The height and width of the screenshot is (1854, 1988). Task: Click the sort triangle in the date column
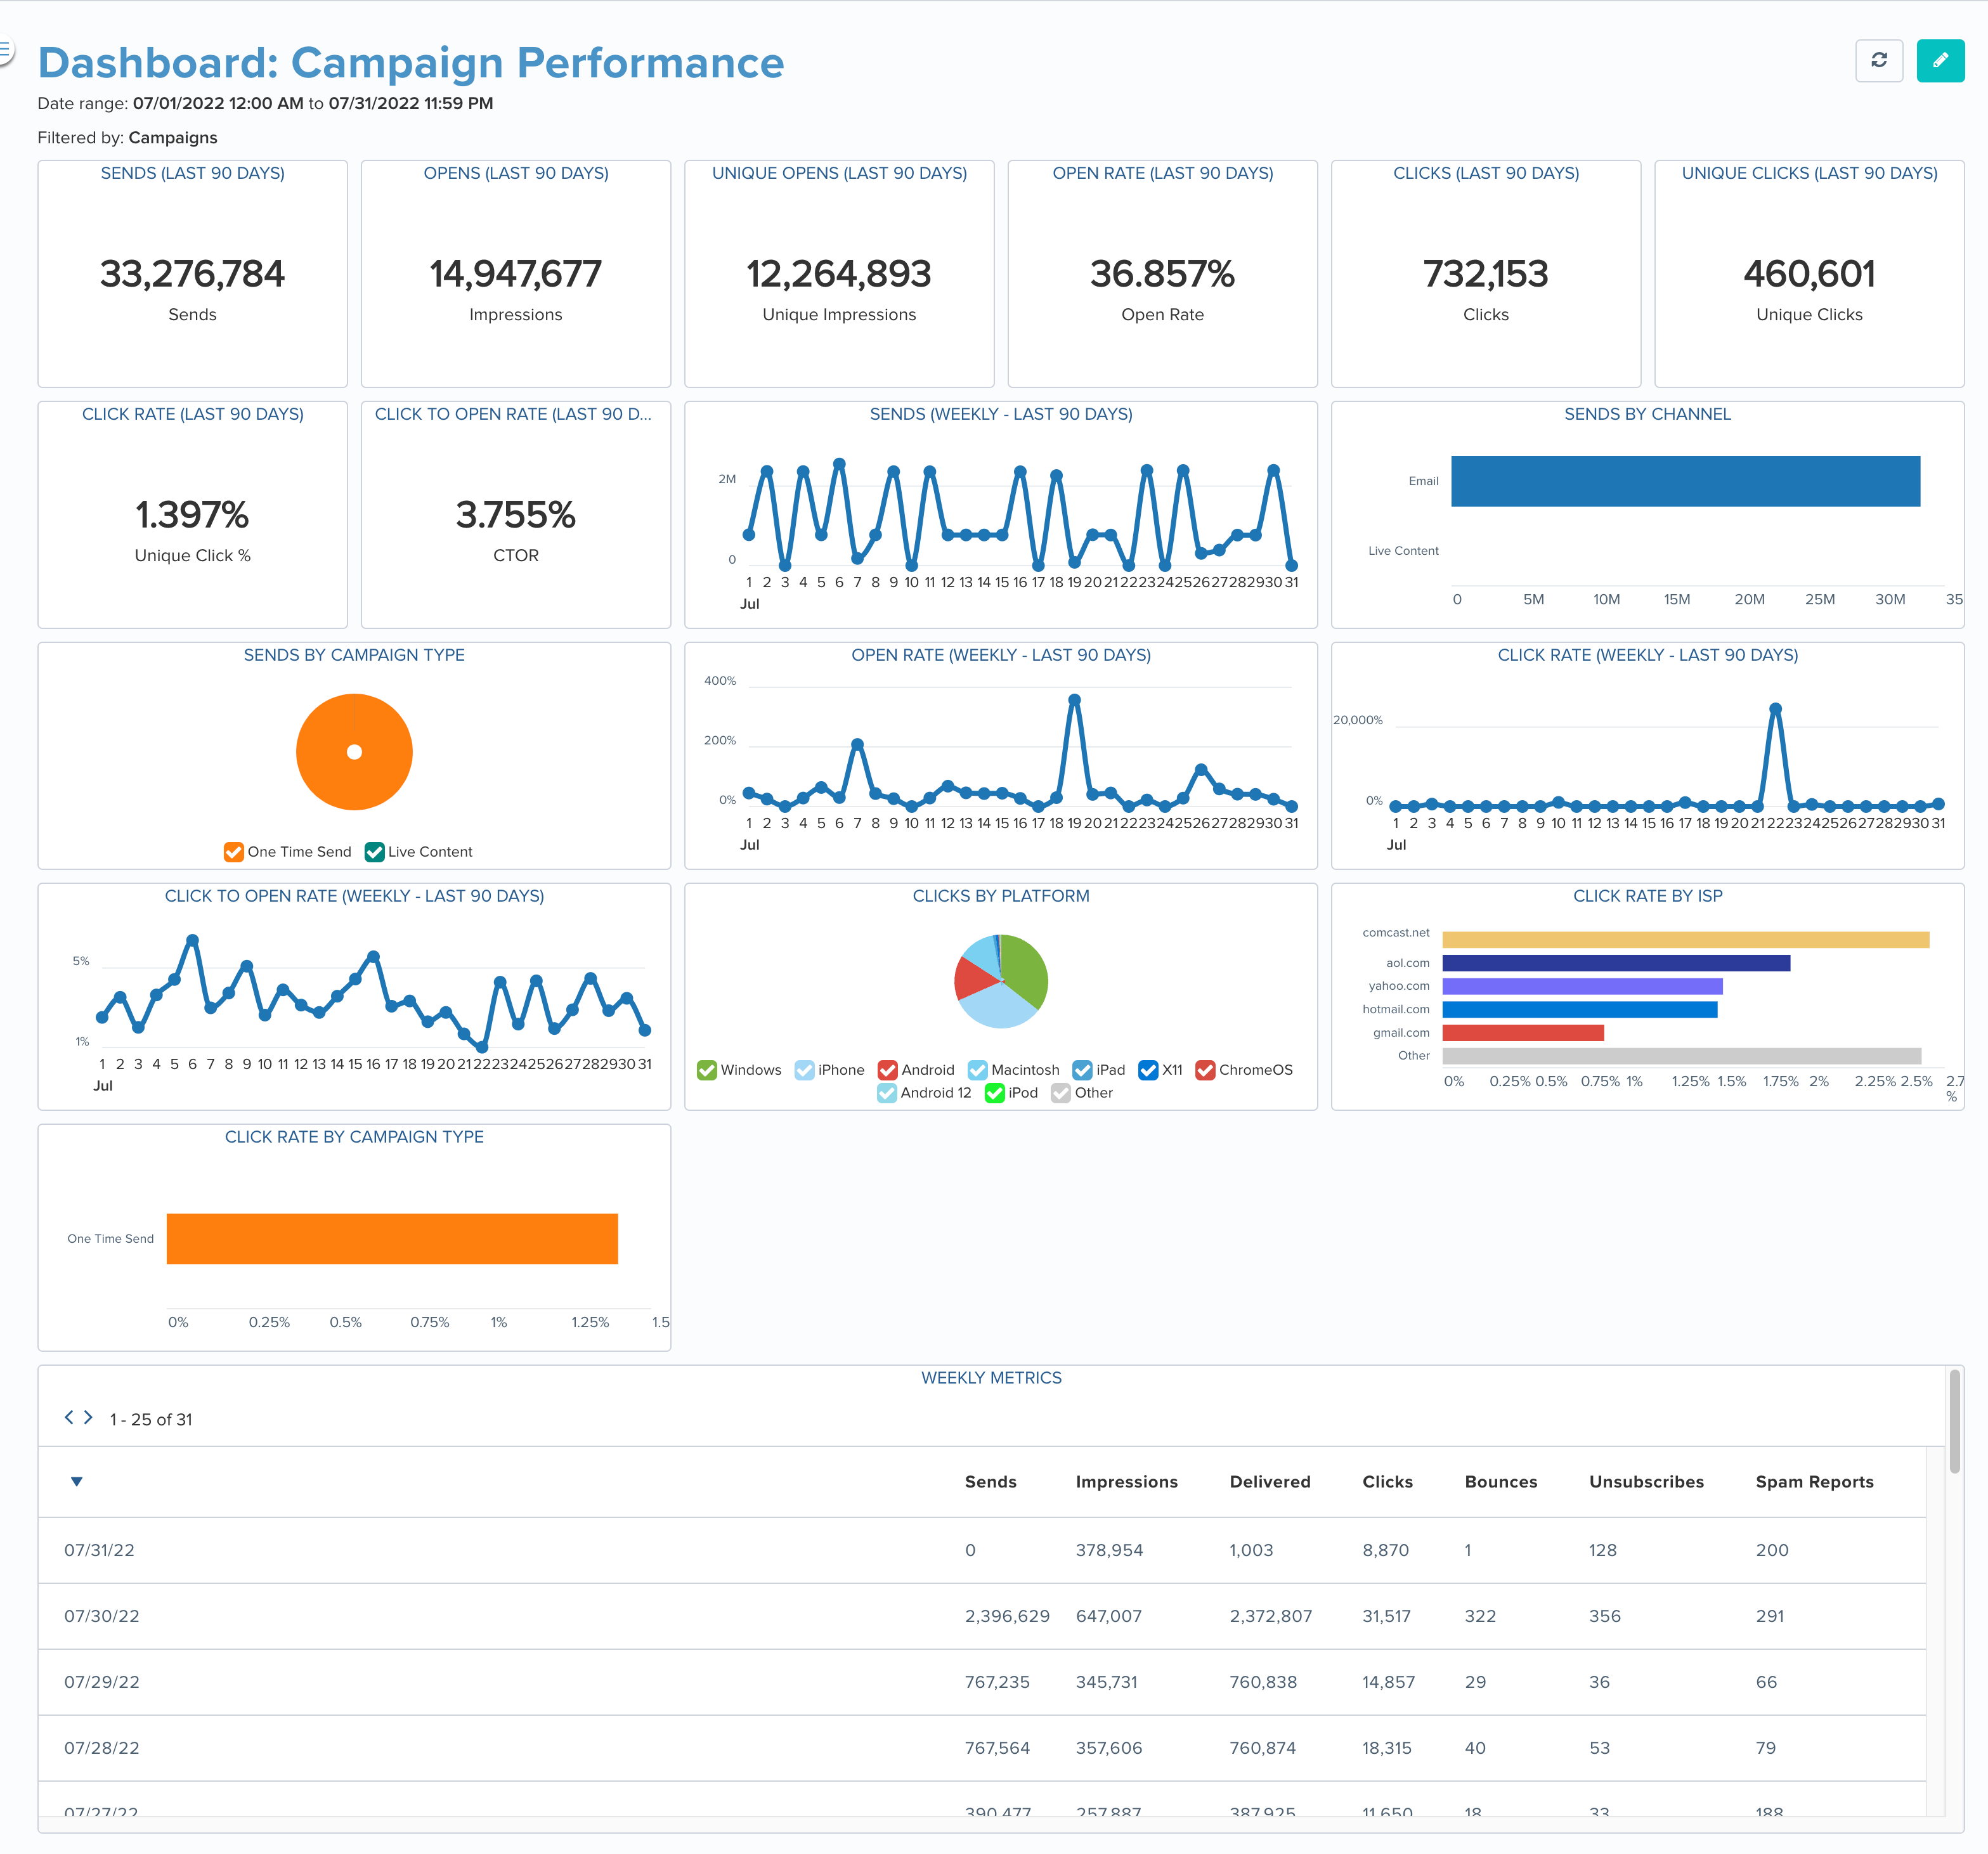pos(76,1482)
